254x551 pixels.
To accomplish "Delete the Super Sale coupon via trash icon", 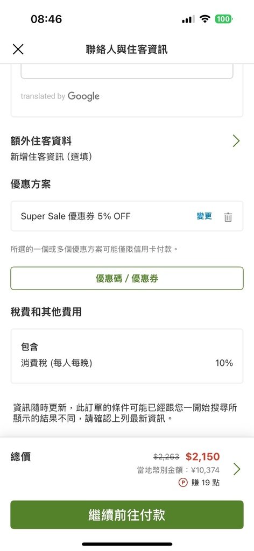I will [228, 217].
